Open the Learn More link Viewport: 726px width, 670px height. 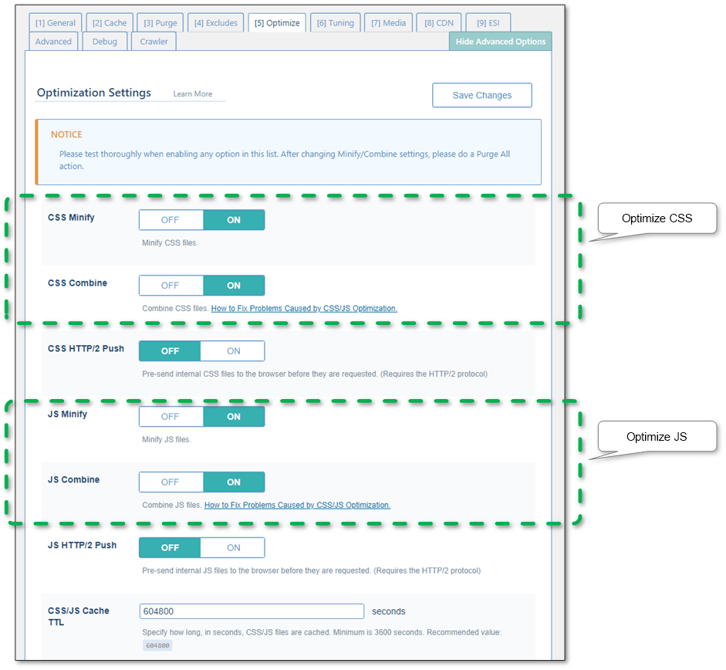[x=192, y=94]
